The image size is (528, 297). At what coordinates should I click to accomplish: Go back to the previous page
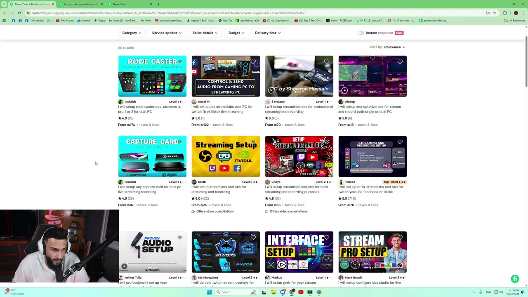[x=4, y=13]
